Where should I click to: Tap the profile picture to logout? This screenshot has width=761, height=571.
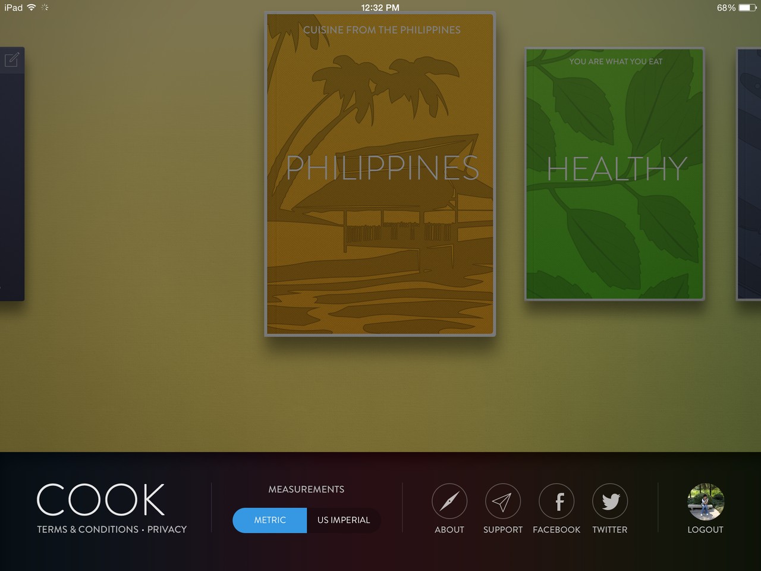pos(706,501)
